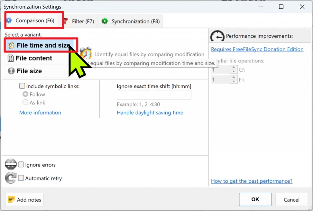Screen dimensions: 313x211
Task: Click the File content binary icon
Action: pyautogui.click(x=10, y=58)
